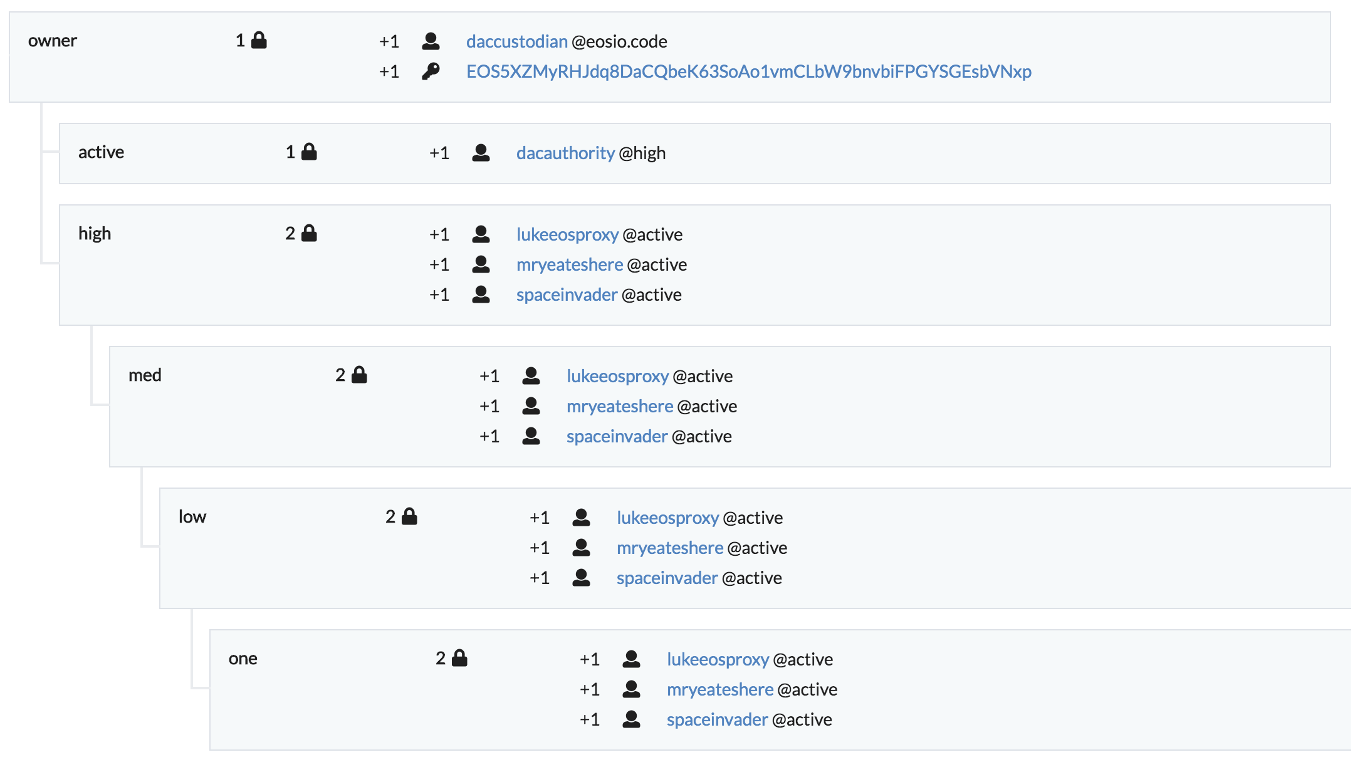Click the lock icon in one permission row

click(x=459, y=659)
